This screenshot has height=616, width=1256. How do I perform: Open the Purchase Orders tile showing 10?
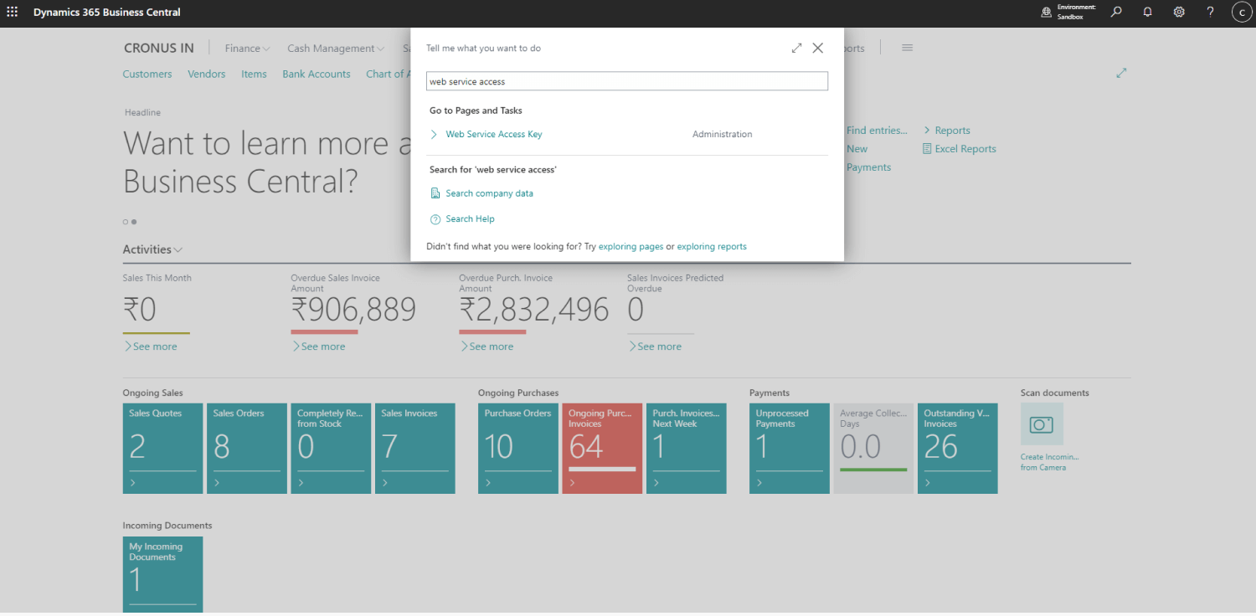coord(518,449)
